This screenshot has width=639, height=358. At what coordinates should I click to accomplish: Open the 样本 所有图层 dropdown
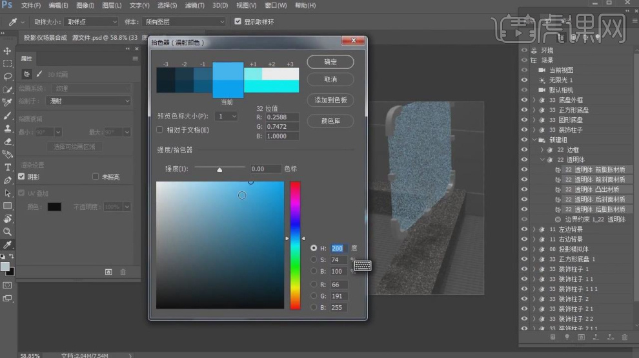click(185, 21)
